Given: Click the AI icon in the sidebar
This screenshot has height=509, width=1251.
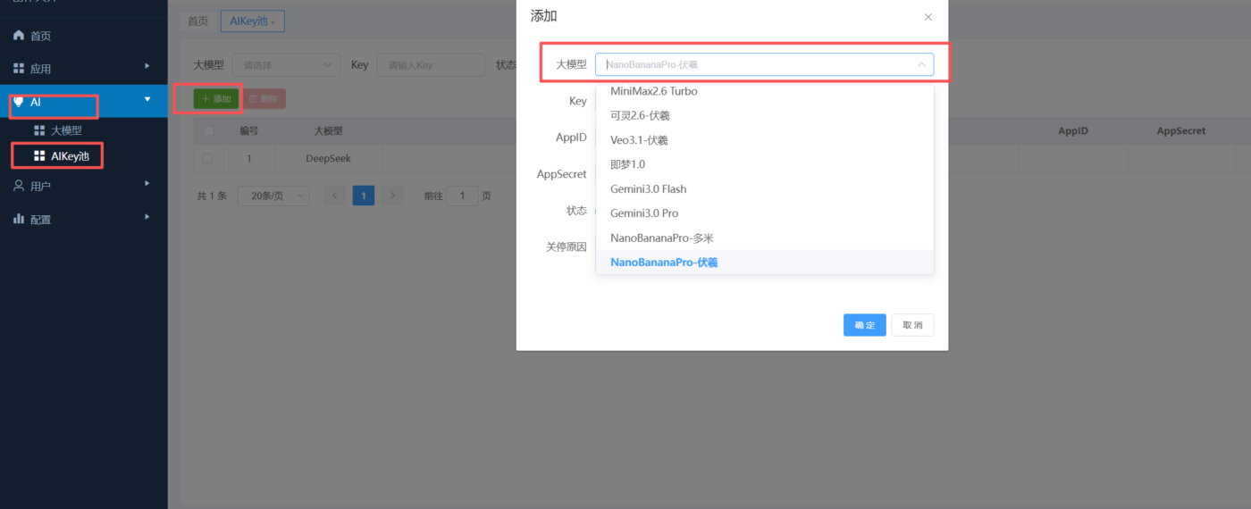Looking at the screenshot, I should pos(19,102).
